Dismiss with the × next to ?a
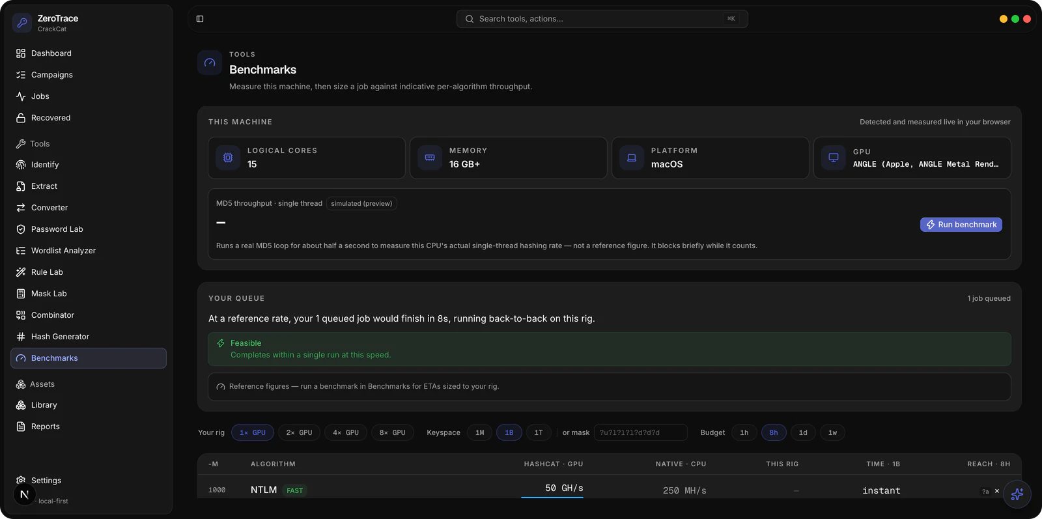Viewport: 1042px width, 519px height. (x=996, y=491)
